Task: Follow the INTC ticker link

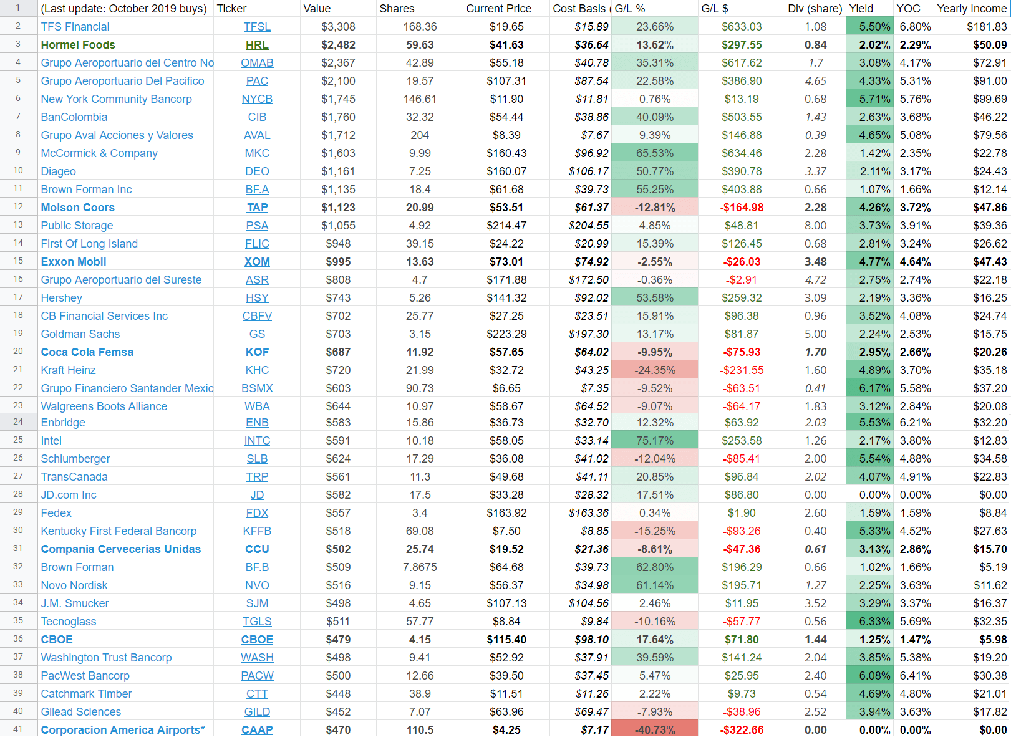Action: [257, 441]
